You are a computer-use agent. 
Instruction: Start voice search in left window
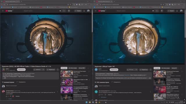click(x=69, y=11)
